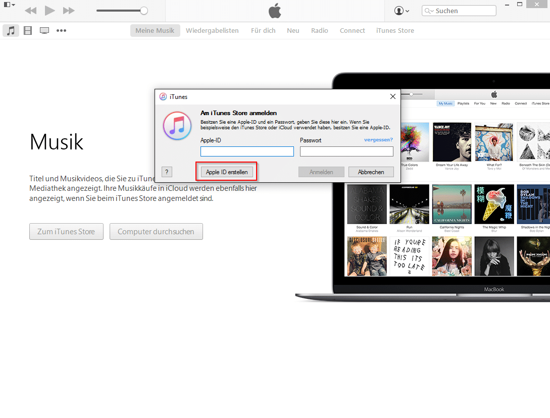Click the Anmelden button
This screenshot has width=550, height=418.
321,172
